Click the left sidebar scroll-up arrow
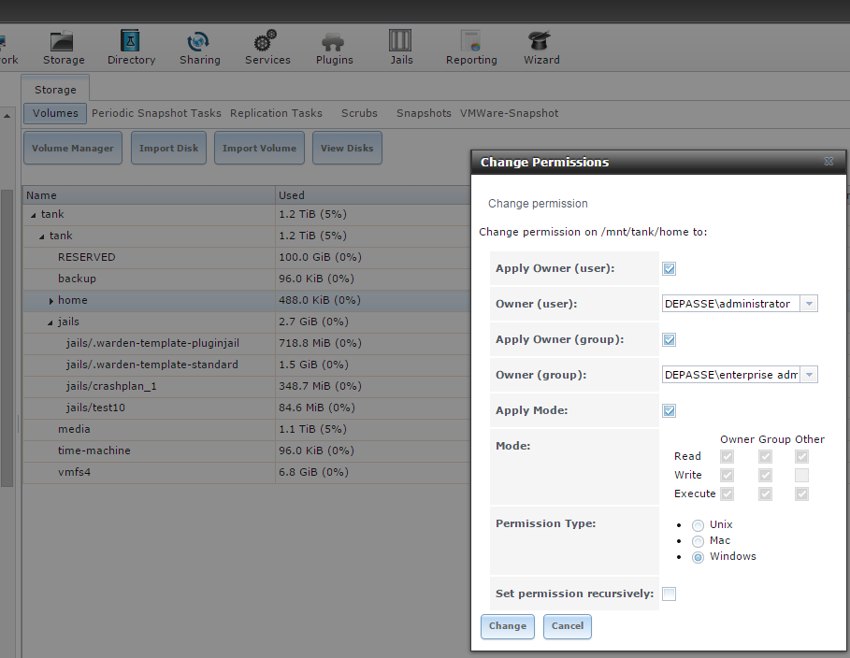This screenshot has height=658, width=850. 7,116
